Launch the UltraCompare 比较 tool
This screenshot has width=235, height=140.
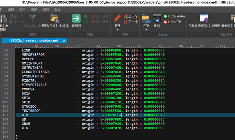pos(157,21)
